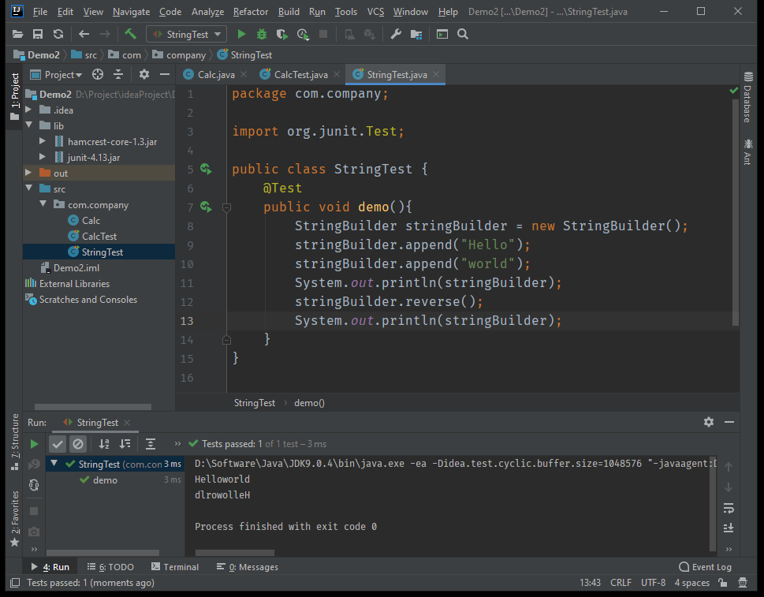Collapse the src folder
Screen dimensions: 764x597
[28, 188]
